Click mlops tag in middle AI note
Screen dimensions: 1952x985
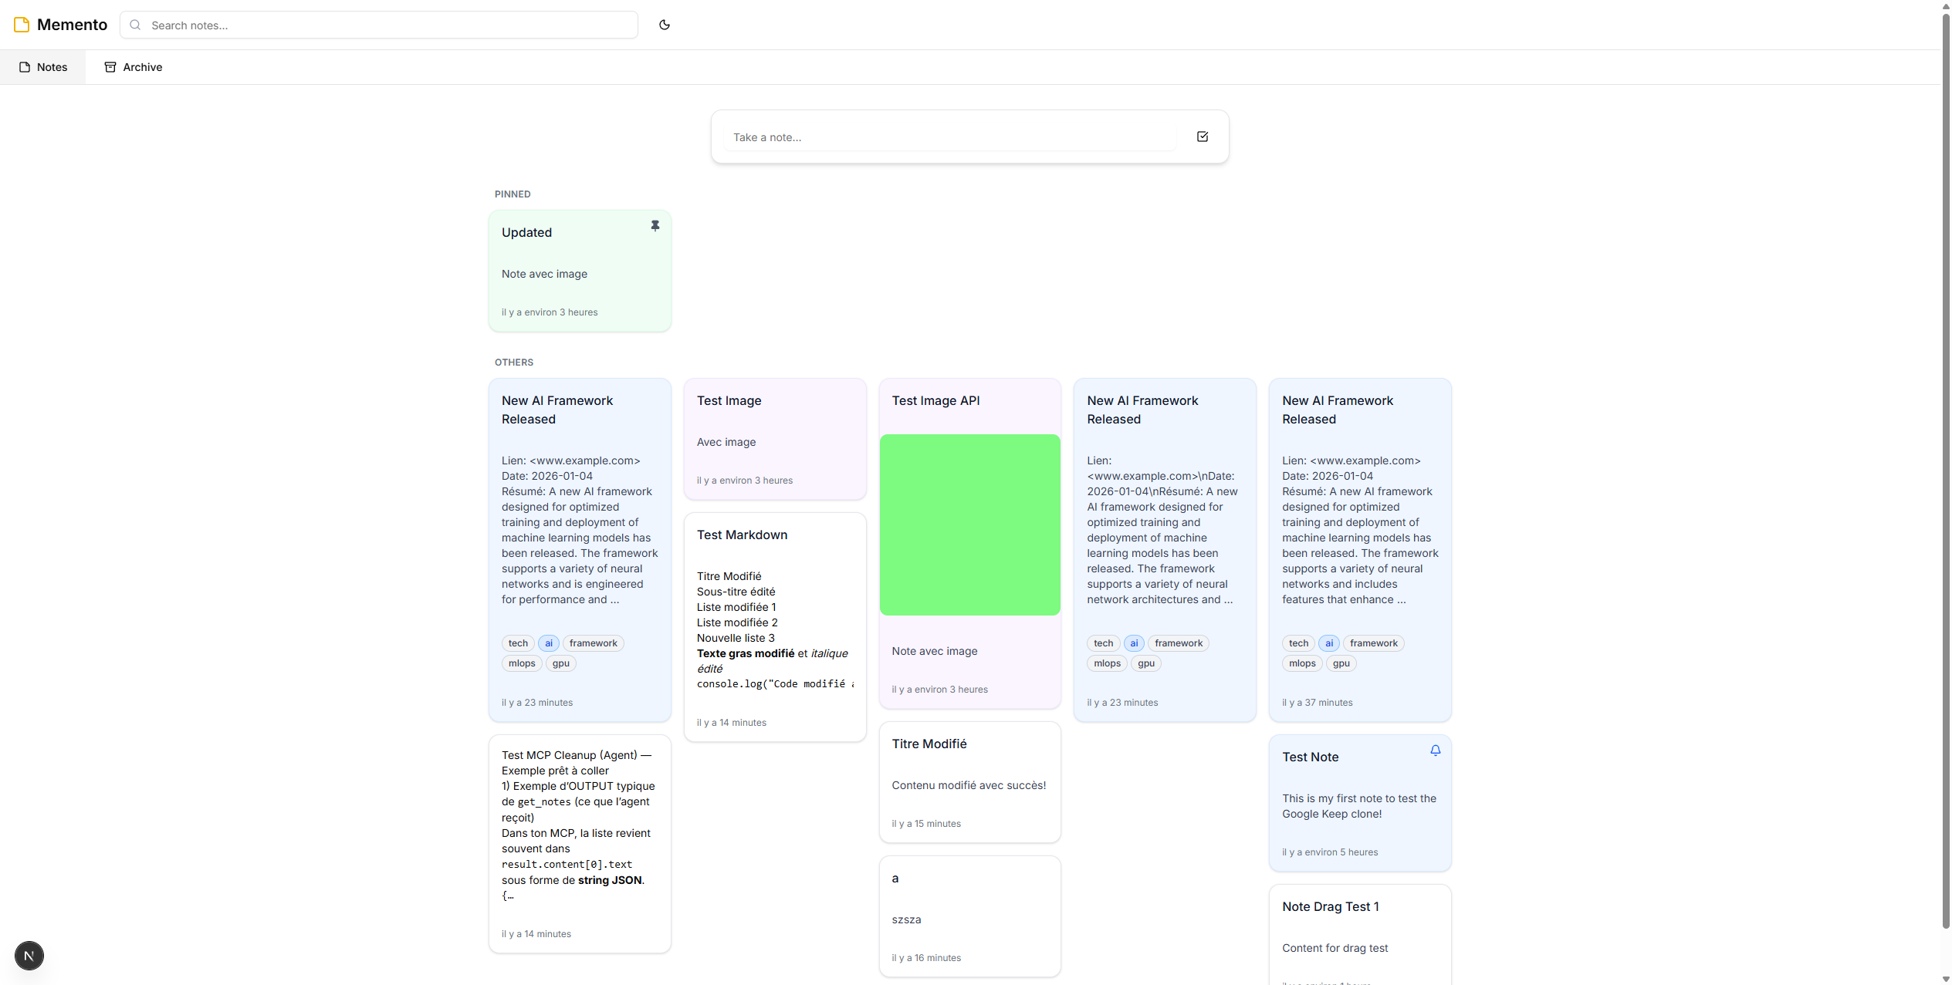click(x=1106, y=663)
